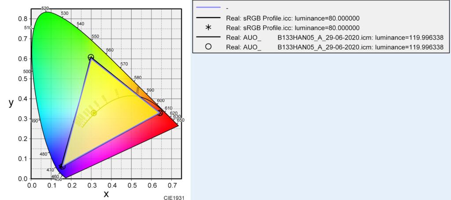Click the circle marker symbol in the legend

pos(208,46)
